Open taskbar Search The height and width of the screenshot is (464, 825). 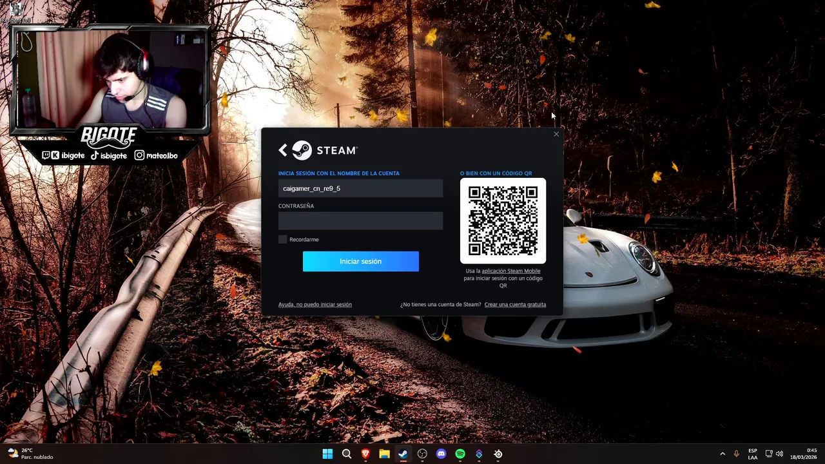tap(347, 454)
